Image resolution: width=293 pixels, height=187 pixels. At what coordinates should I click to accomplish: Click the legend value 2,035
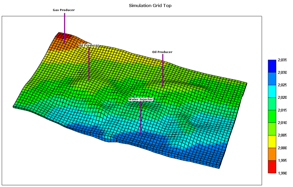click(x=282, y=60)
